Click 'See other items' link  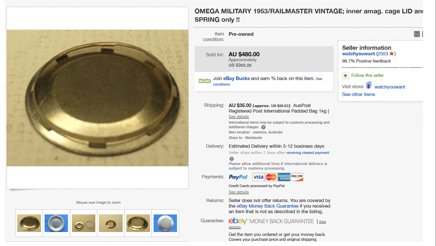tap(359, 94)
